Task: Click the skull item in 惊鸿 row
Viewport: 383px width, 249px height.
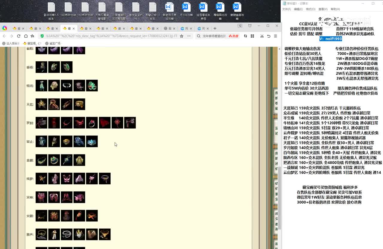Action: coord(54,86)
